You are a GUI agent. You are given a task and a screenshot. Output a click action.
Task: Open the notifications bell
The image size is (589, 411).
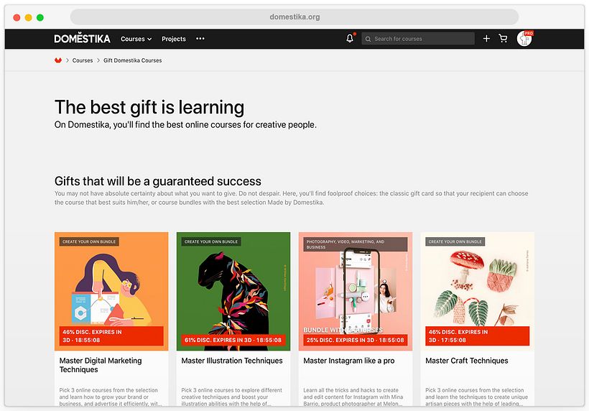click(350, 38)
